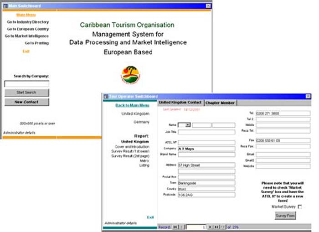Click the Address field with High Street
This screenshot has width=319, height=232.
tap(206, 165)
